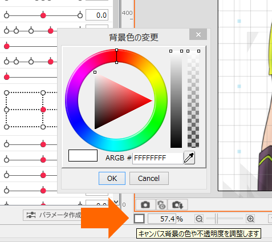Click the camera with download arrow icon

177,205
